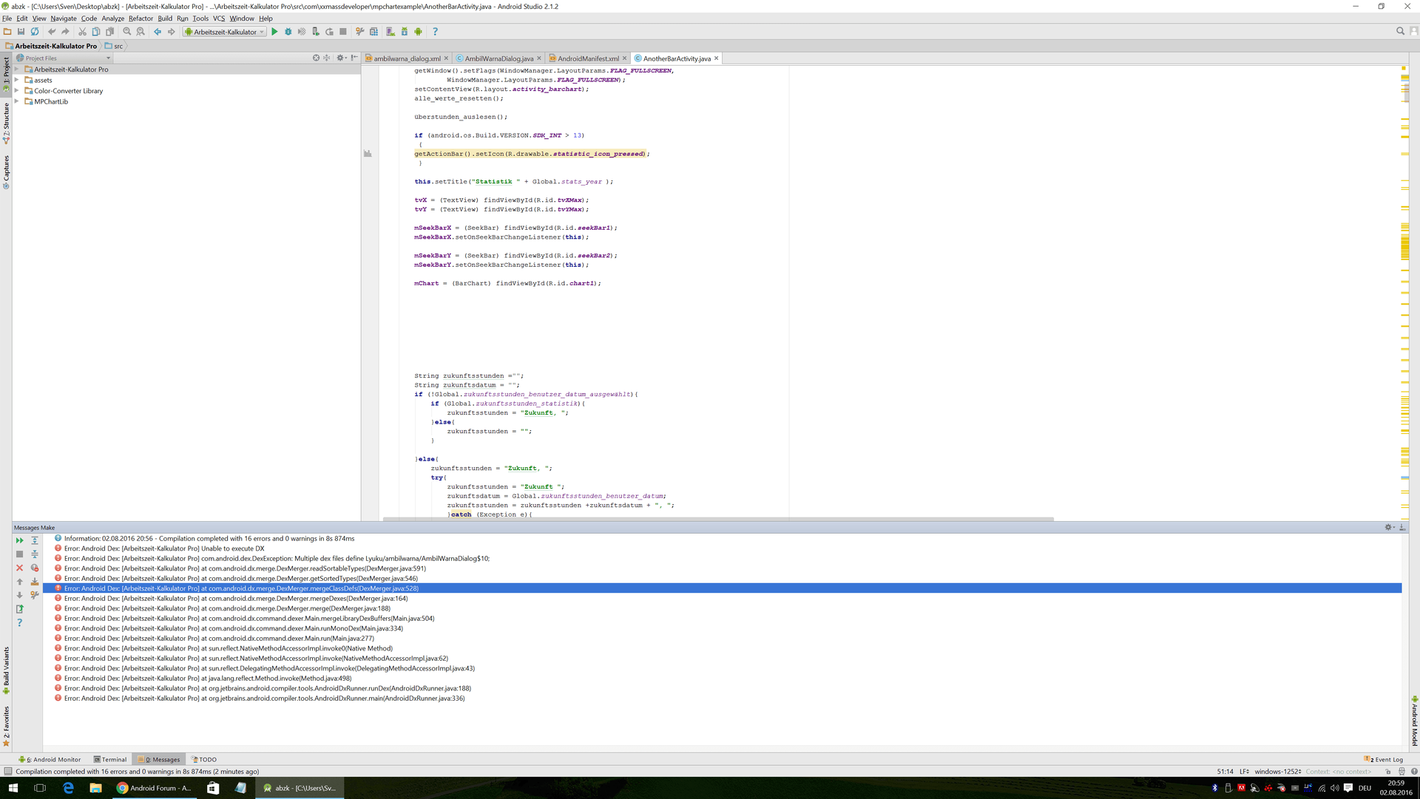The height and width of the screenshot is (799, 1420).
Task: Expand the assets folder node
Action: 17,80
